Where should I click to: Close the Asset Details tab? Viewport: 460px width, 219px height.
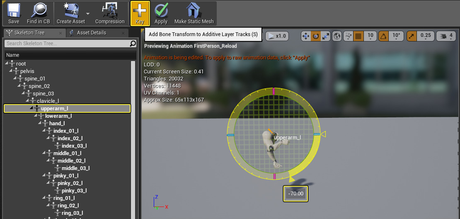tap(123, 33)
